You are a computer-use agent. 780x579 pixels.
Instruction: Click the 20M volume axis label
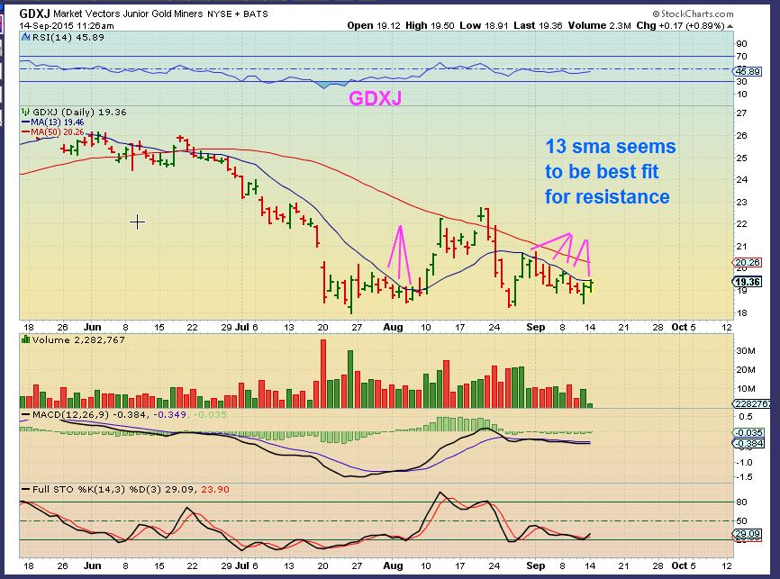(746, 369)
